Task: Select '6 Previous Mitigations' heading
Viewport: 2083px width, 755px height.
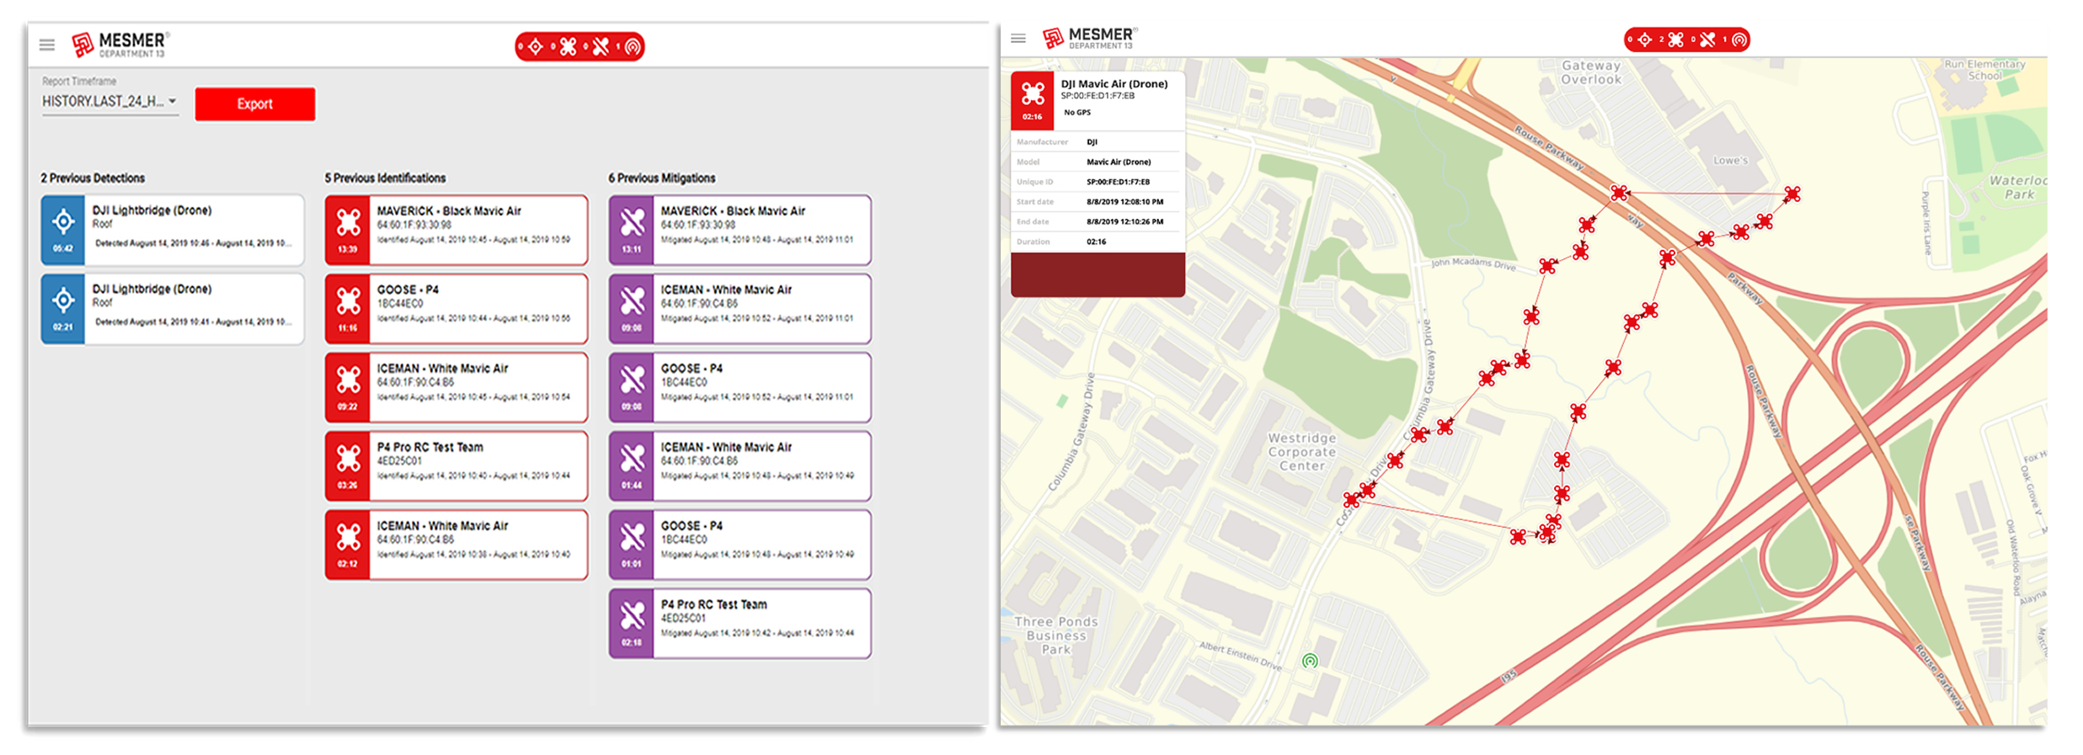Action: tap(662, 178)
